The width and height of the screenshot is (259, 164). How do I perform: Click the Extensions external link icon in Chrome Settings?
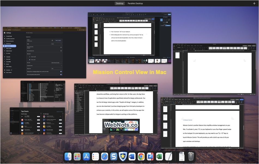coord(11,70)
